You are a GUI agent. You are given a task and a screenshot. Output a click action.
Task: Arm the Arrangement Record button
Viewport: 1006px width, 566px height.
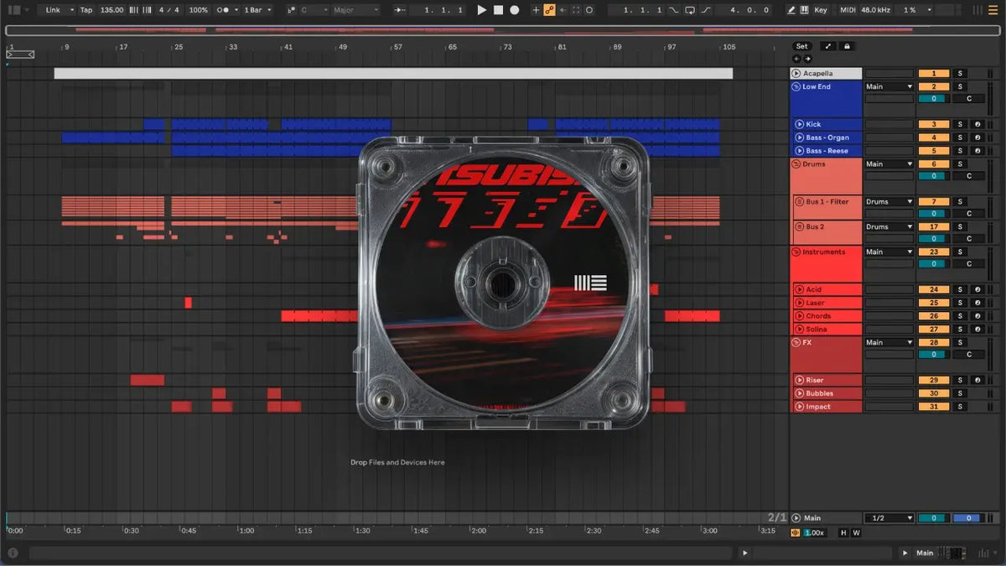(x=515, y=10)
